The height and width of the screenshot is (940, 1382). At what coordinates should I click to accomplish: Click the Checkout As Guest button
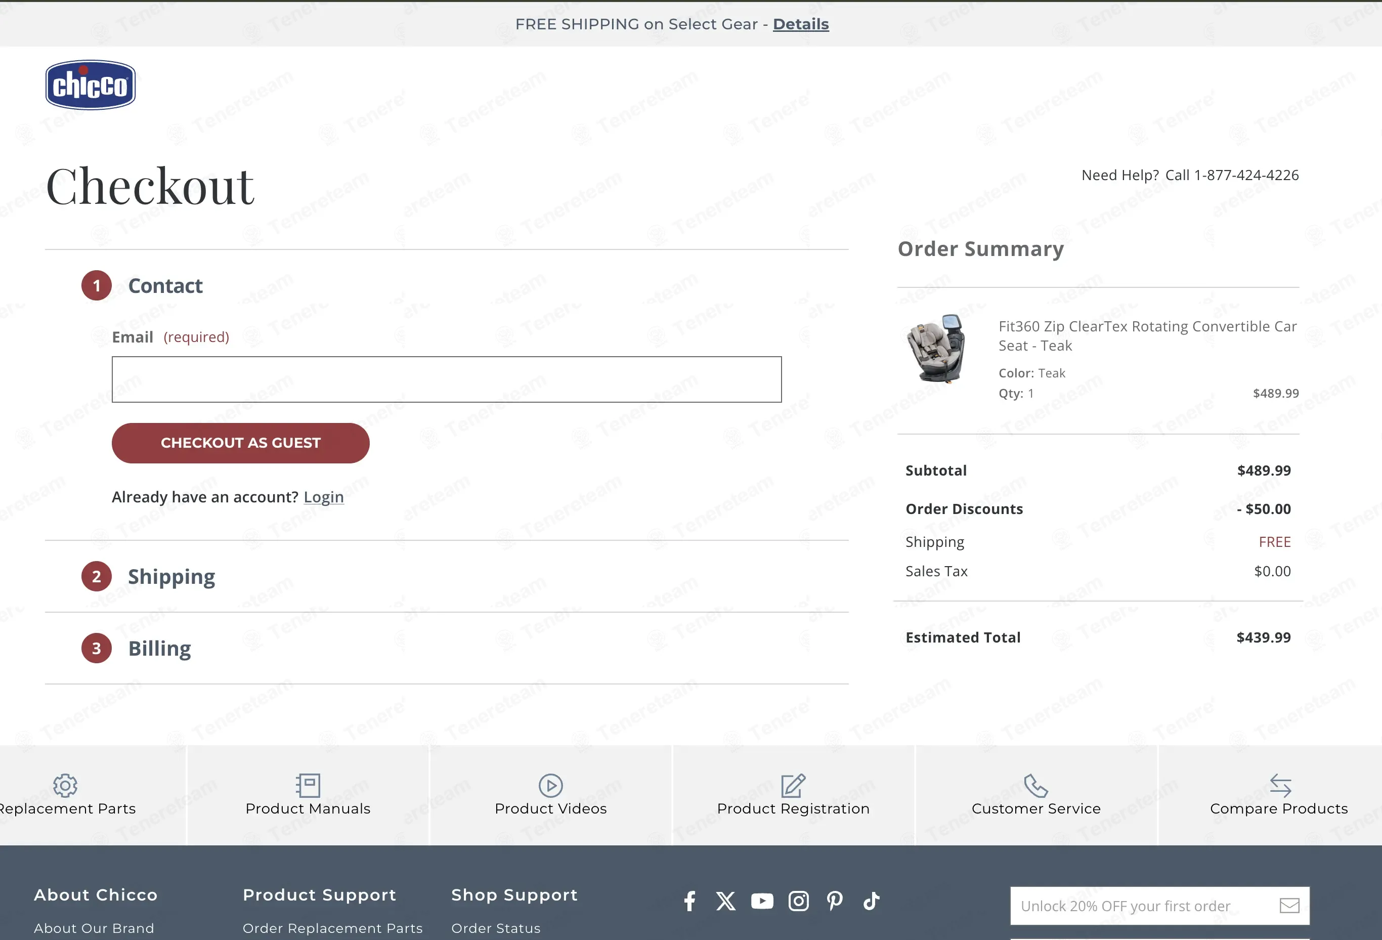240,443
